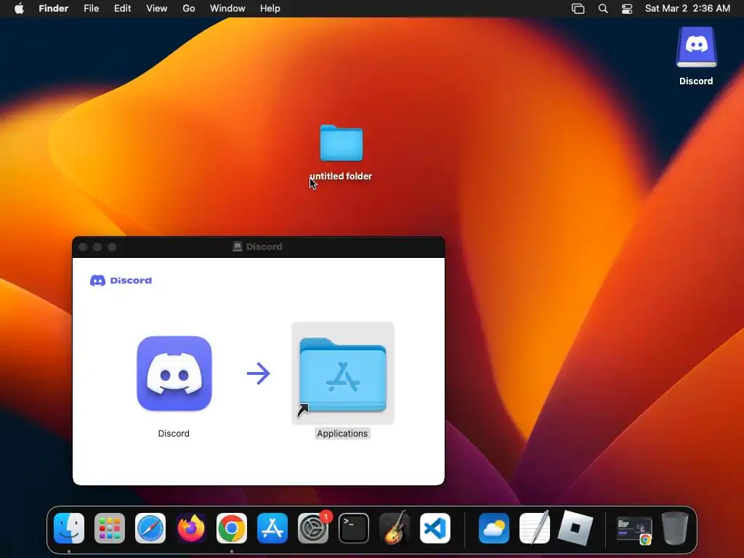Click the Discord logo in the installer window
The image size is (744, 558).
pos(121,280)
